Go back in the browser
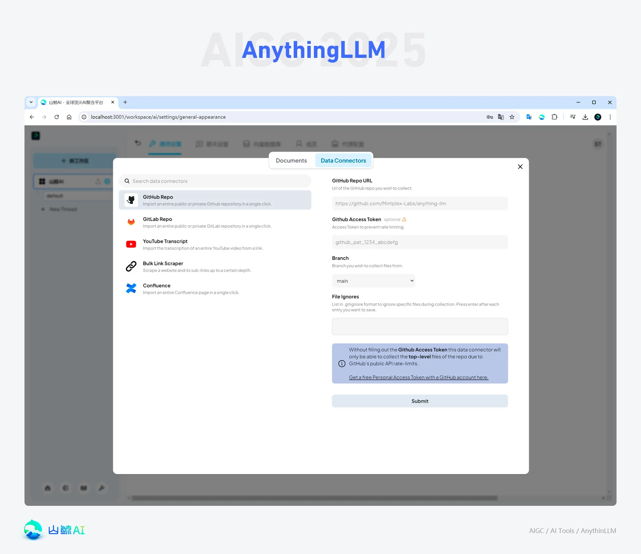The width and height of the screenshot is (641, 554). point(32,117)
